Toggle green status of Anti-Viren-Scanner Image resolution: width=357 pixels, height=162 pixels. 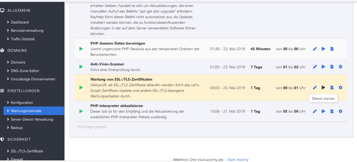point(81,67)
